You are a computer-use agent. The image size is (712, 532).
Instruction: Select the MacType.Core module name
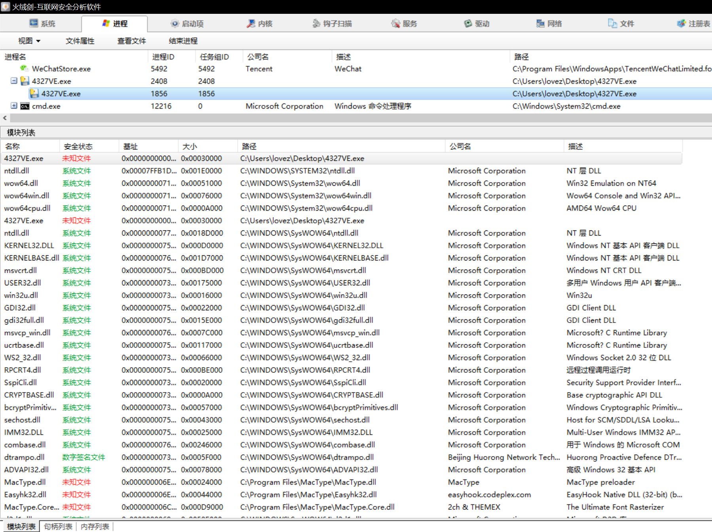coord(32,507)
